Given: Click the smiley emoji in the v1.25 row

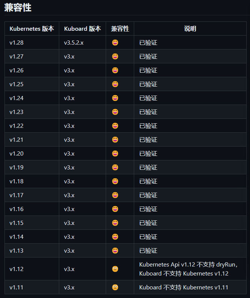Looking at the screenshot, I should (115, 84).
